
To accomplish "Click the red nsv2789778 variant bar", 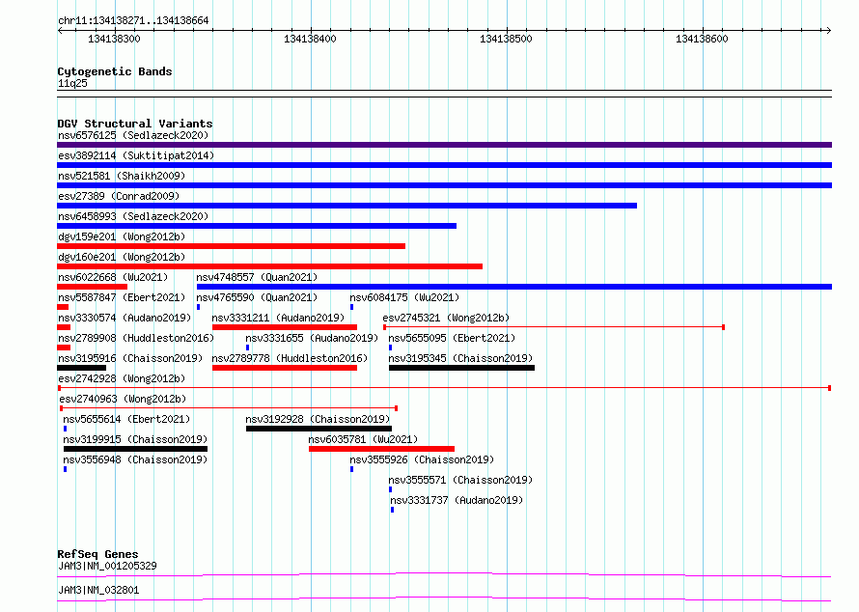I will pos(285,368).
